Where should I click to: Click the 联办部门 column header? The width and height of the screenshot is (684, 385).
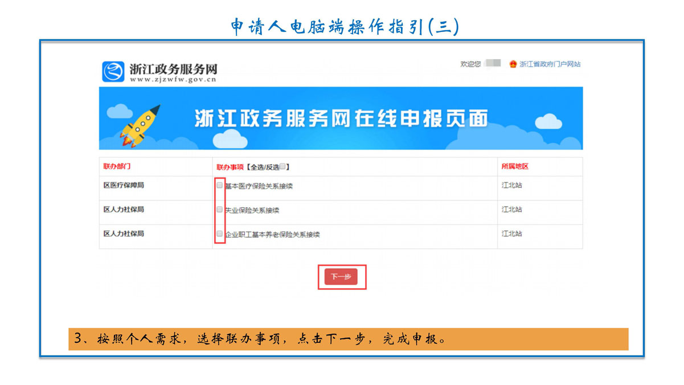(x=117, y=166)
